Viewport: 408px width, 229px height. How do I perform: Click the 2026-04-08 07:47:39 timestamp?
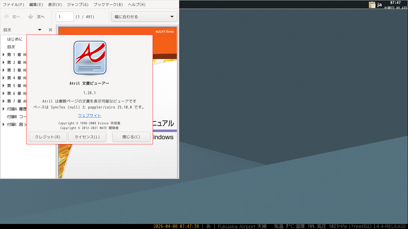[x=176, y=226]
